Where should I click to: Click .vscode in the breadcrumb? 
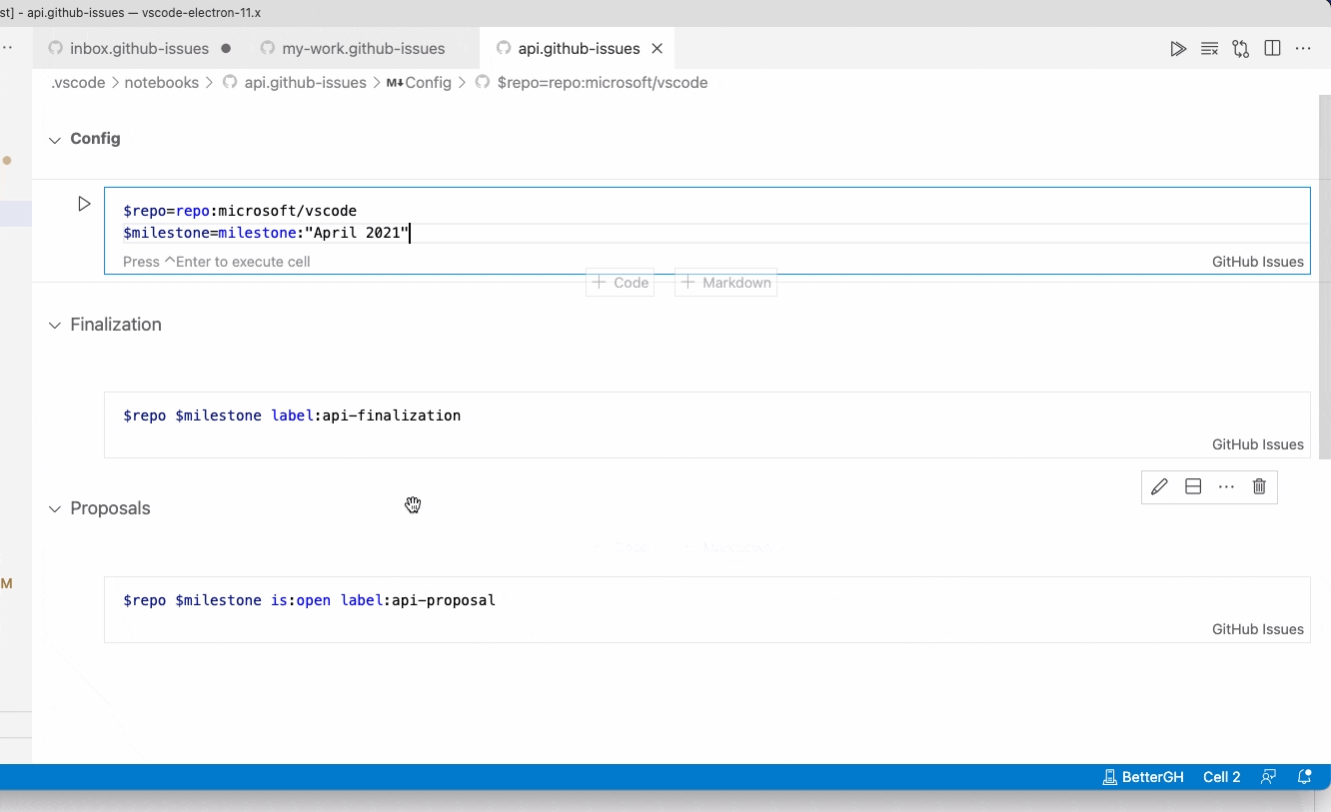pyautogui.click(x=78, y=83)
